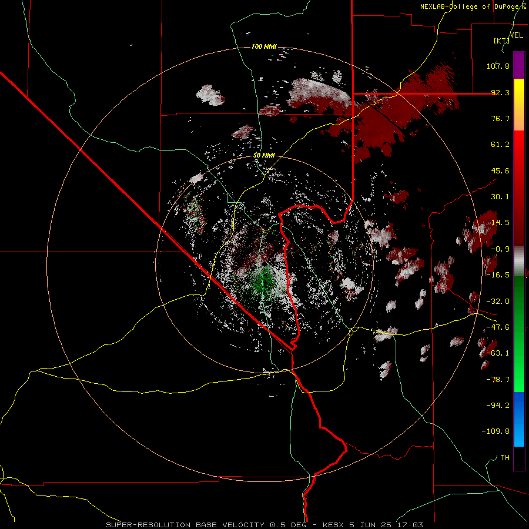Click the blue color bar segment
The height and width of the screenshot is (529, 529).
click(519, 419)
